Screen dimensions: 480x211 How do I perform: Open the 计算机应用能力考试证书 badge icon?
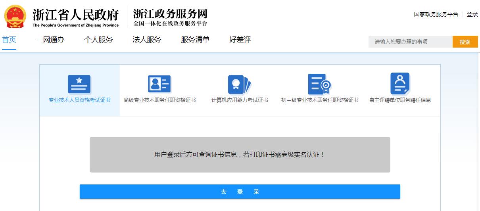click(x=240, y=84)
